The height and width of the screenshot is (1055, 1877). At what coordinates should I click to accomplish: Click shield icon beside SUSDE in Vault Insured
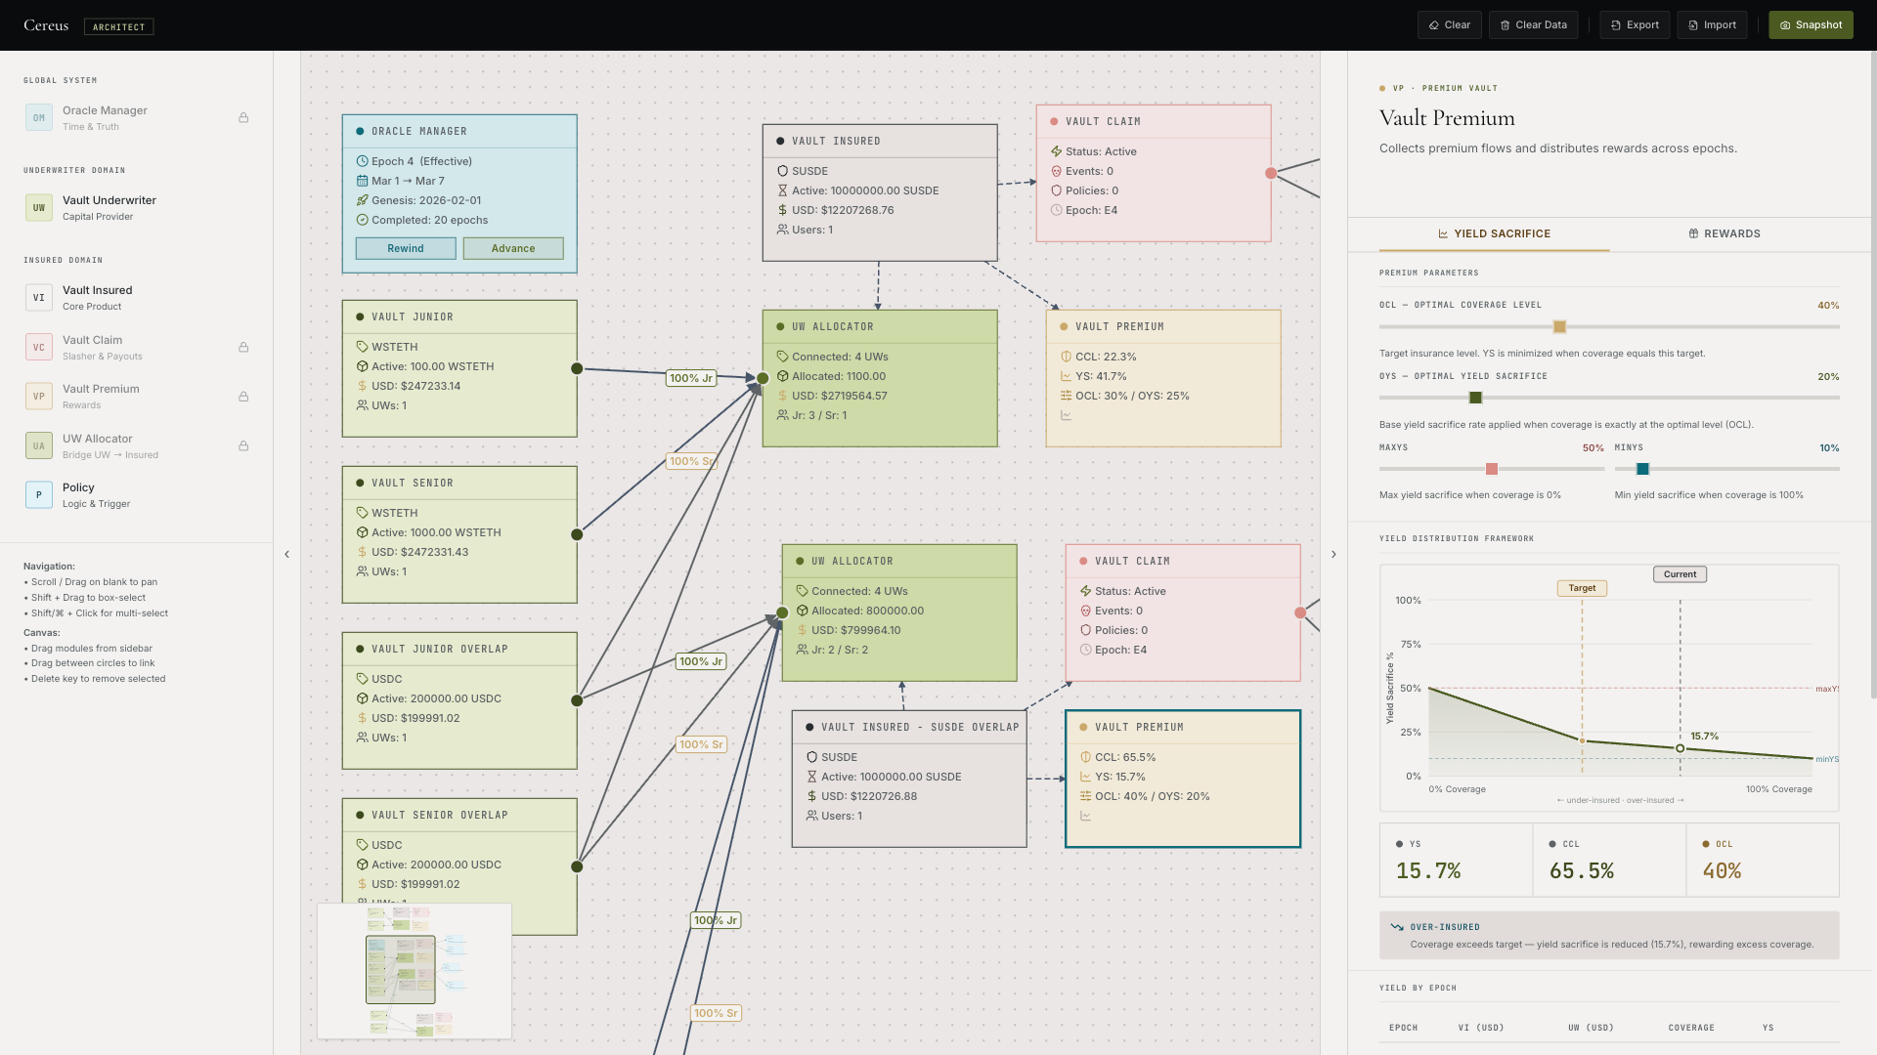point(782,171)
